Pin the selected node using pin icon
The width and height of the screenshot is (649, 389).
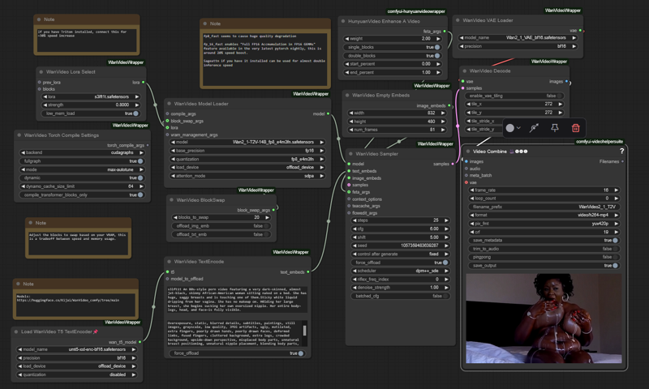(555, 128)
